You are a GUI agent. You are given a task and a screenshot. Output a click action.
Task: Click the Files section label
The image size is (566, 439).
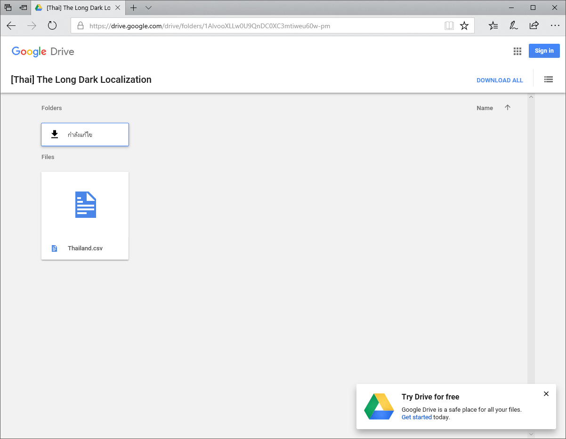click(48, 157)
